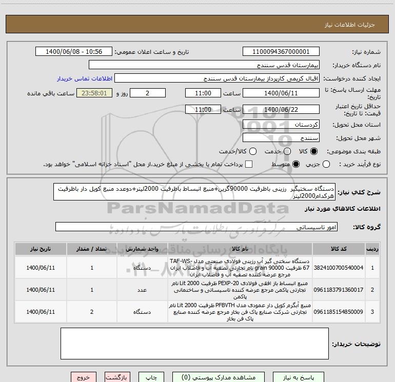Choose the جزیی purchase type radio
The height and width of the screenshot is (382, 395).
[x=326, y=164]
